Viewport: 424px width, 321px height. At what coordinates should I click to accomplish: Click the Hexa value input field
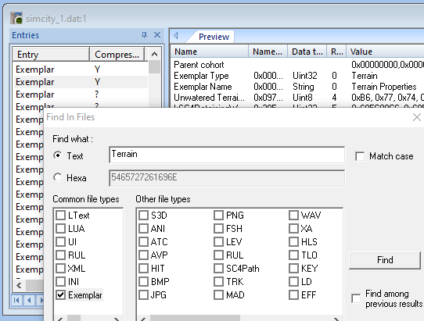coord(227,178)
